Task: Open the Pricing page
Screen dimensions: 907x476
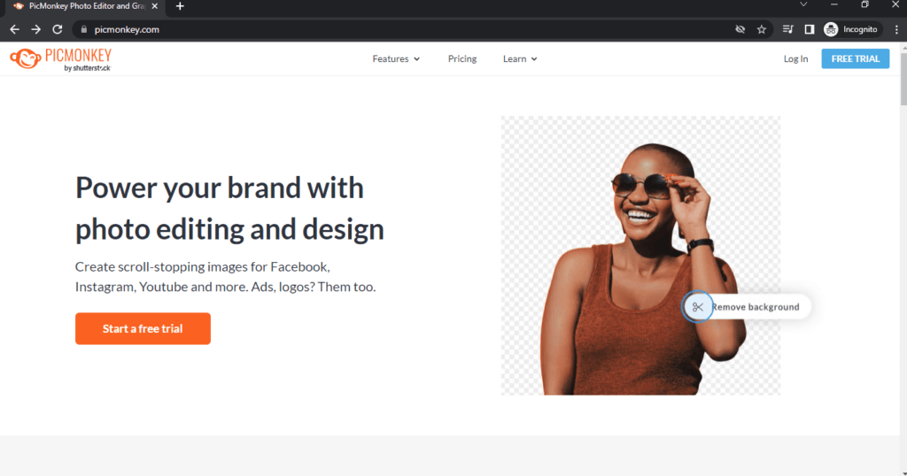Action: 462,59
